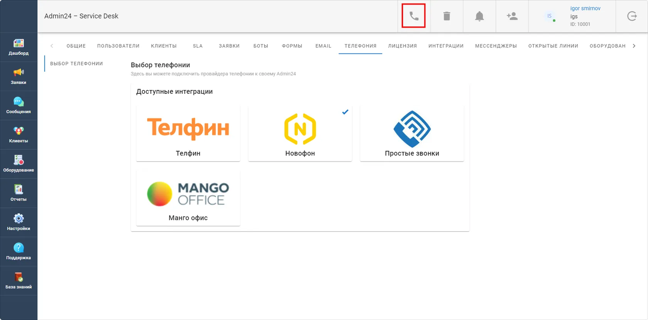The height and width of the screenshot is (320, 648).
Task: Click the add user icon
Action: pyautogui.click(x=512, y=16)
